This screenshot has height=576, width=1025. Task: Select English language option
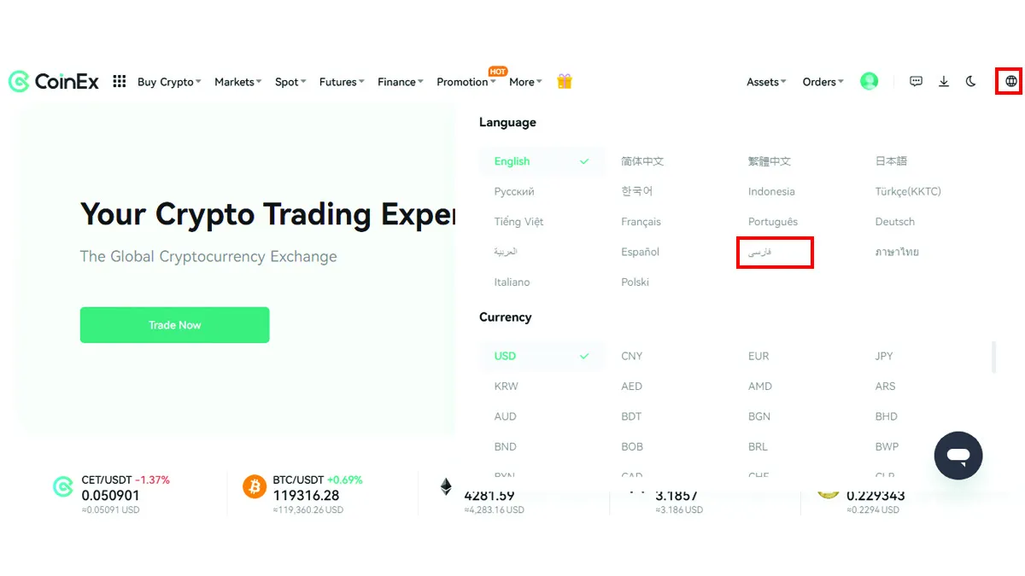(x=542, y=161)
